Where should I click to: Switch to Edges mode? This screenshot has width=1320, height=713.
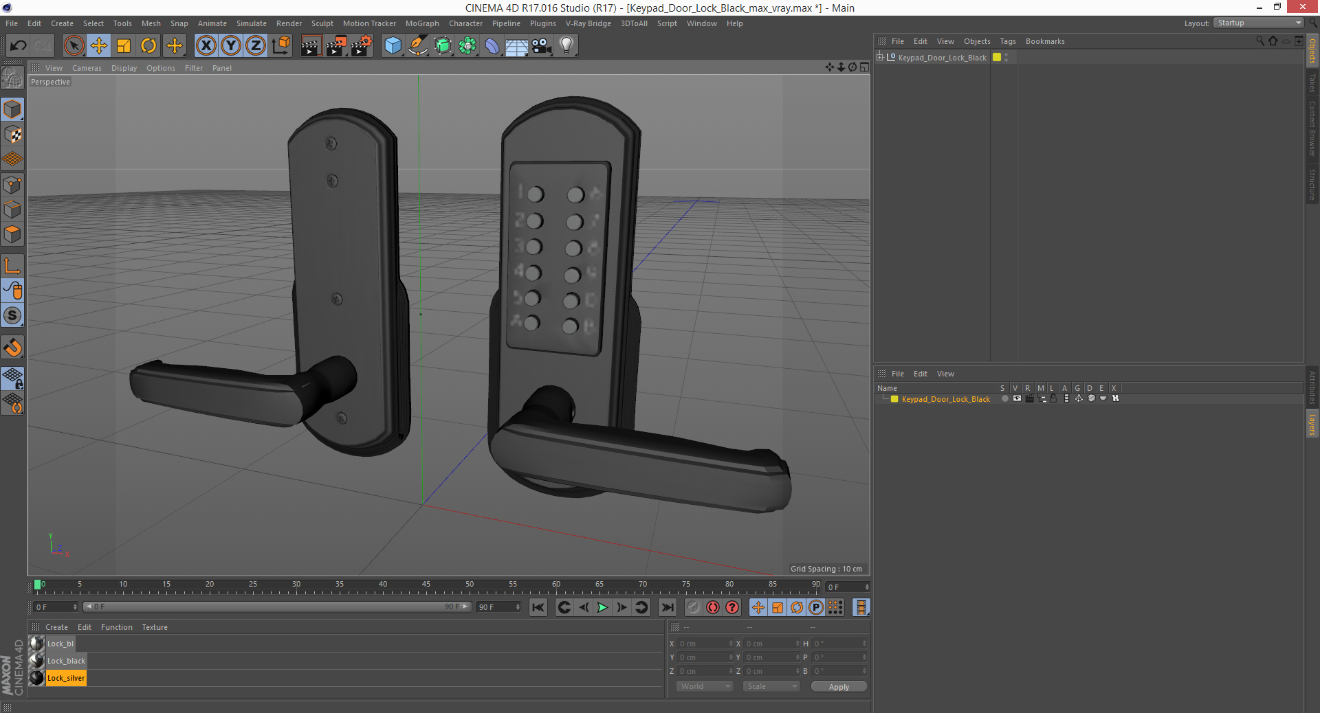pos(13,210)
